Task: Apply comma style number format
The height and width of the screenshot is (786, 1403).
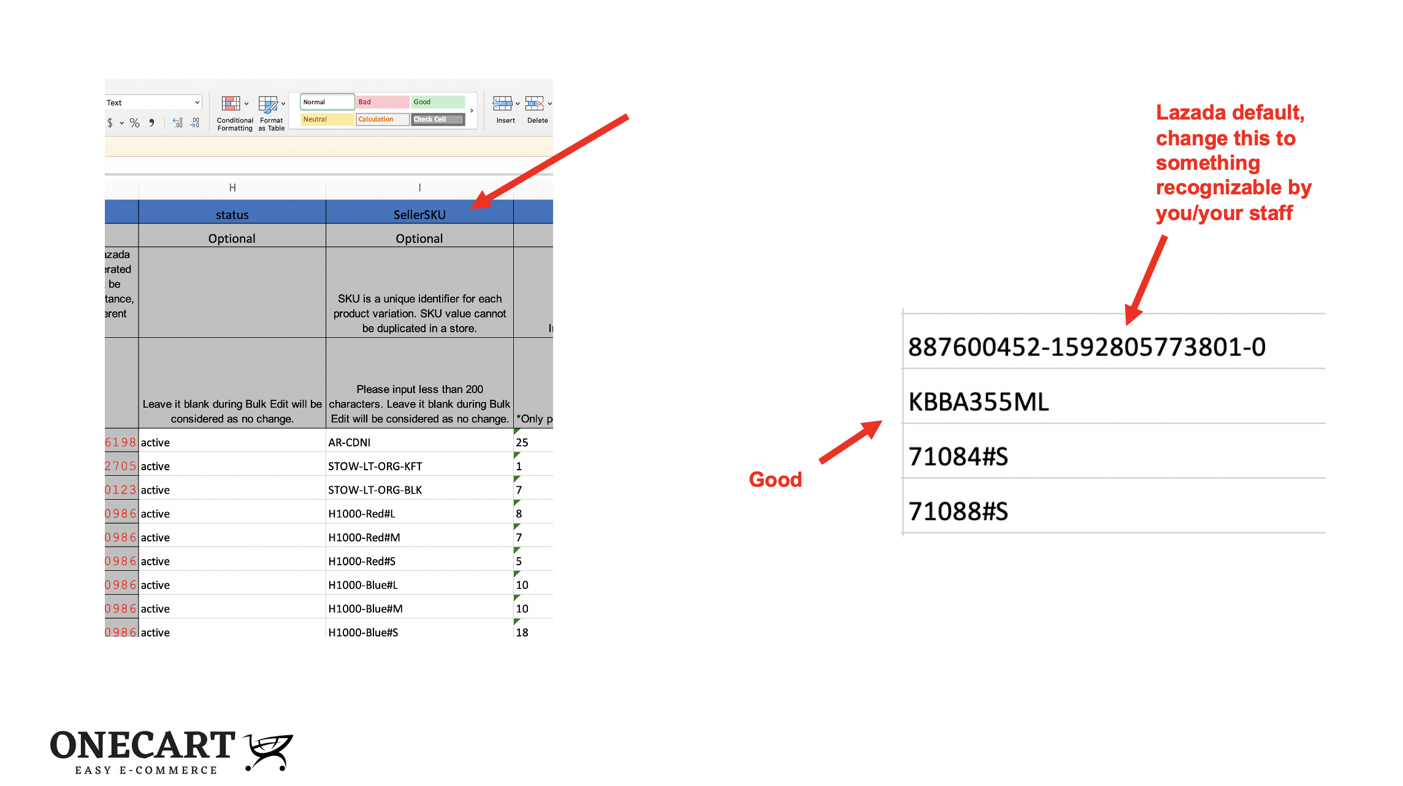Action: point(151,123)
